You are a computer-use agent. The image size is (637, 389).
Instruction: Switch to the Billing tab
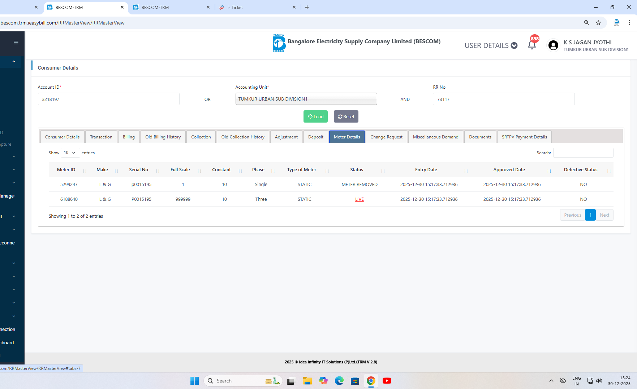coord(129,137)
